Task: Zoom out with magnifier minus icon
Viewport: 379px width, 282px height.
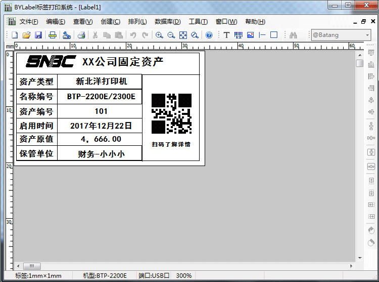Action: coord(171,35)
